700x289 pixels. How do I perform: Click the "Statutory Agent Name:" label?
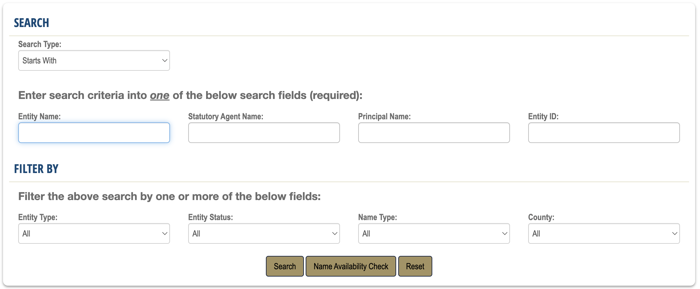click(x=226, y=117)
